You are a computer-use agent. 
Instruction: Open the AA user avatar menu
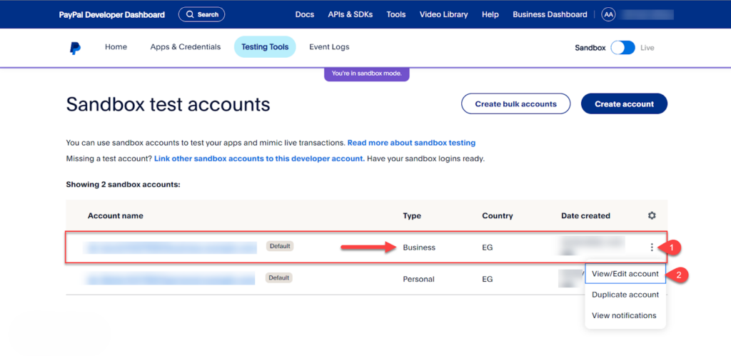[x=608, y=14]
